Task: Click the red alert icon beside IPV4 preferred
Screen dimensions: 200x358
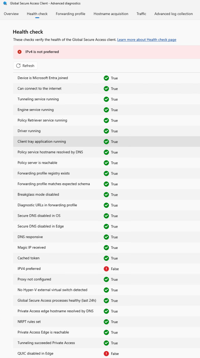Action: (106, 269)
